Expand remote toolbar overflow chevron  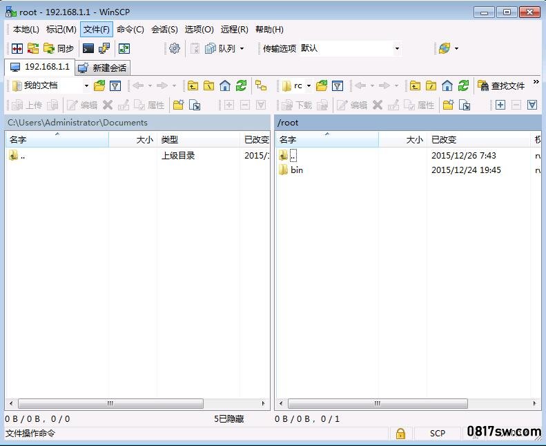[x=536, y=82]
